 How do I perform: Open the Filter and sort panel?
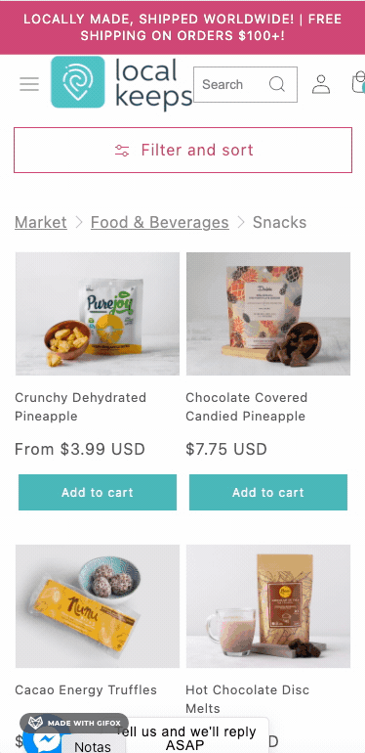[x=182, y=150]
